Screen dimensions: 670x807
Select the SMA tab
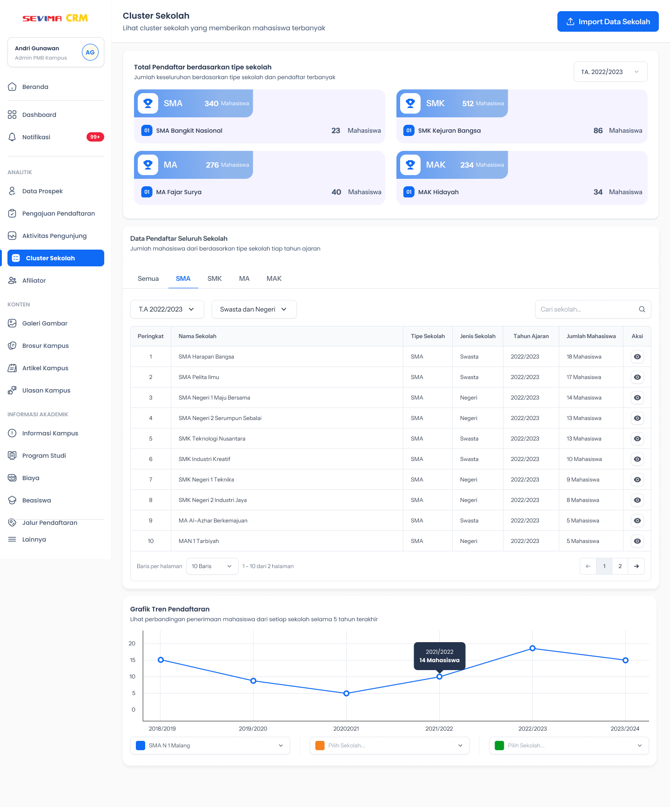tap(183, 278)
